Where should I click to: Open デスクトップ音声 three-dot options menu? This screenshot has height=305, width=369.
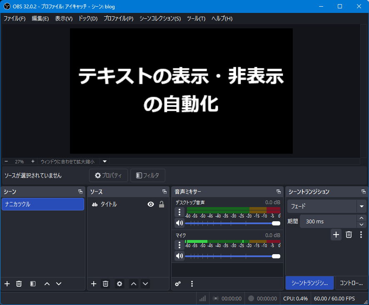[x=180, y=212]
